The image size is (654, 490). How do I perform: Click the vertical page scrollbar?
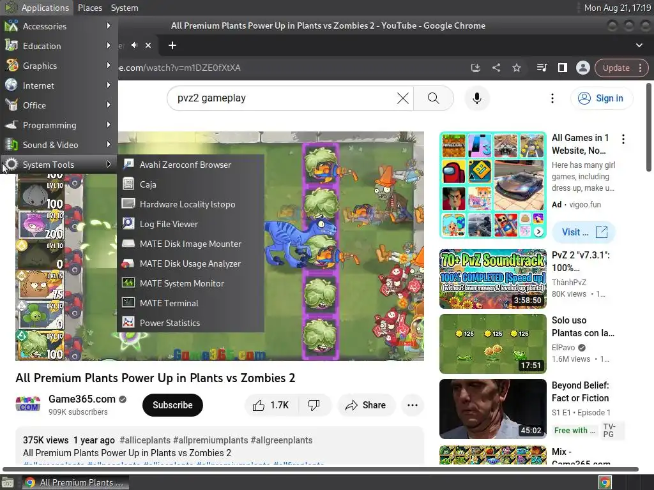(x=649, y=127)
